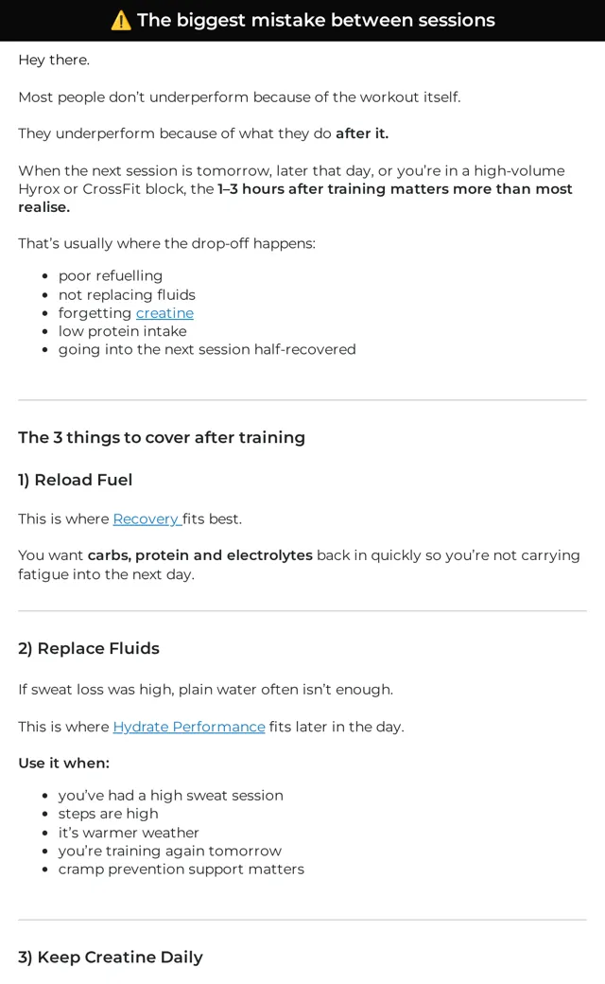The height and width of the screenshot is (984, 605).
Task: Click bullet 'cramp prevention support matters'
Action: click(x=181, y=870)
